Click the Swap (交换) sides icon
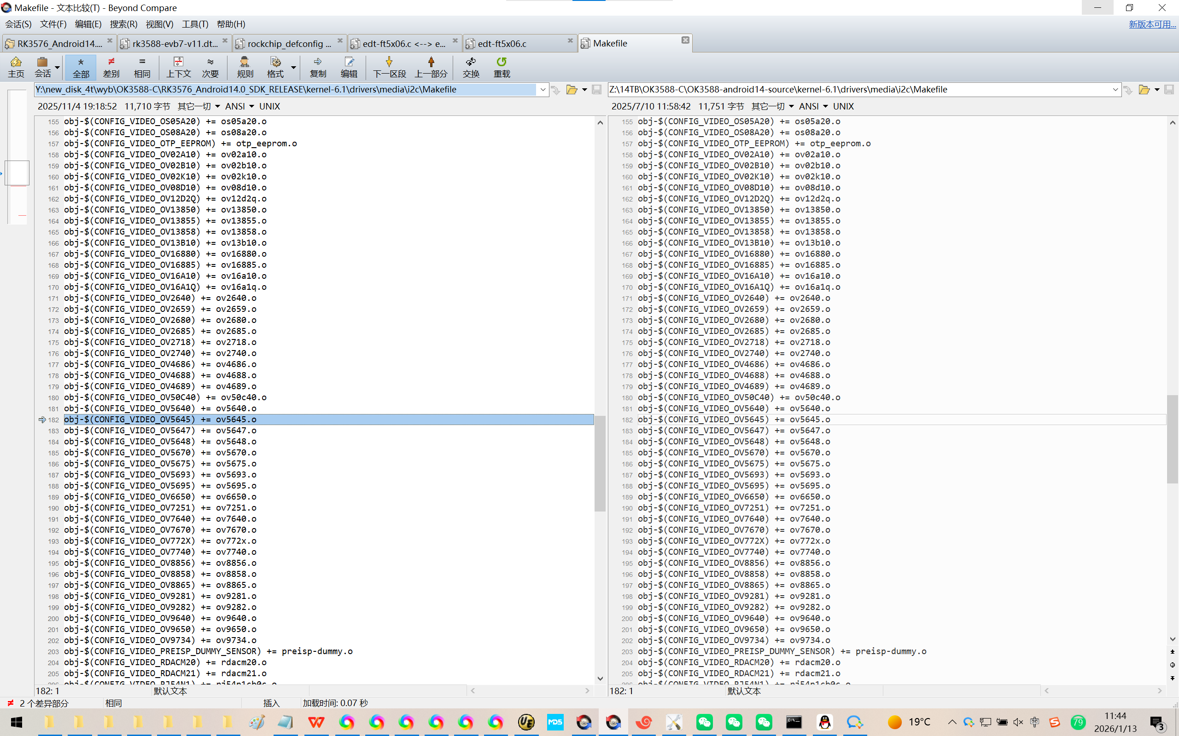The width and height of the screenshot is (1179, 736). tap(471, 67)
